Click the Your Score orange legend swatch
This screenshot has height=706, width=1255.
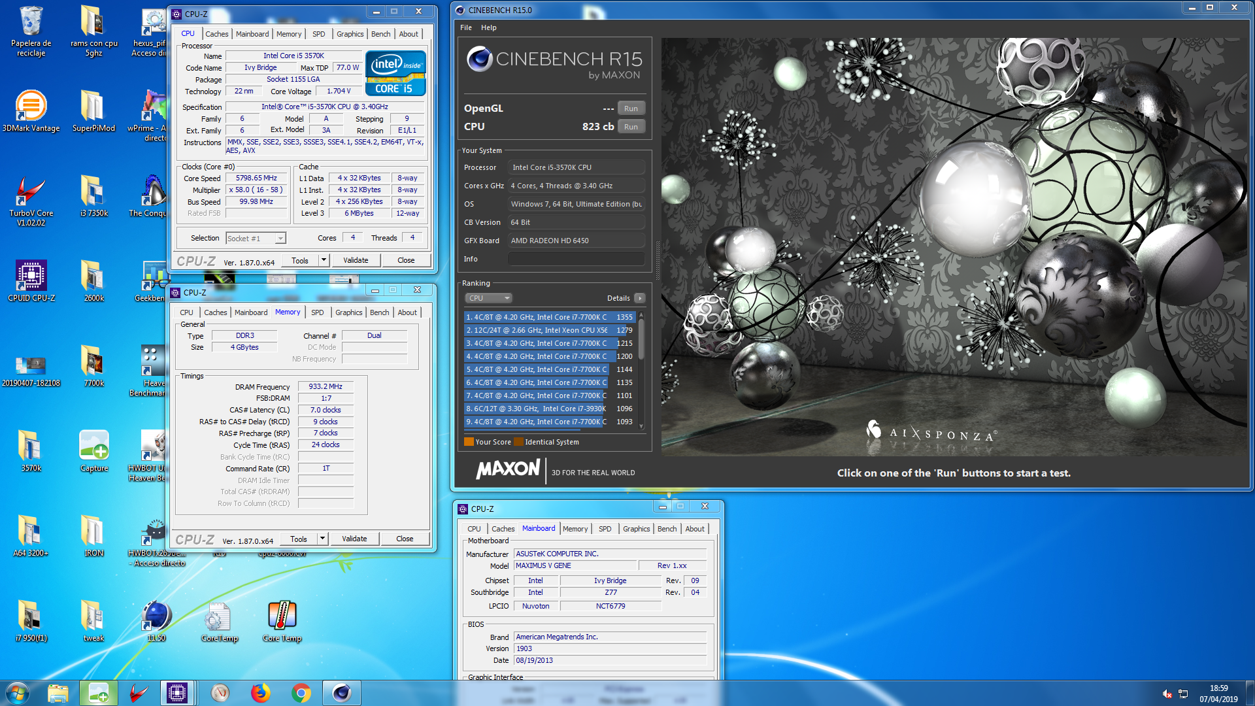point(469,442)
